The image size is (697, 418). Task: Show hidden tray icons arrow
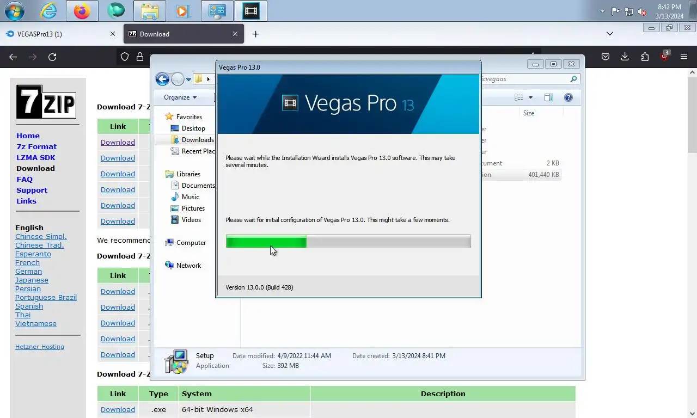coord(602,11)
